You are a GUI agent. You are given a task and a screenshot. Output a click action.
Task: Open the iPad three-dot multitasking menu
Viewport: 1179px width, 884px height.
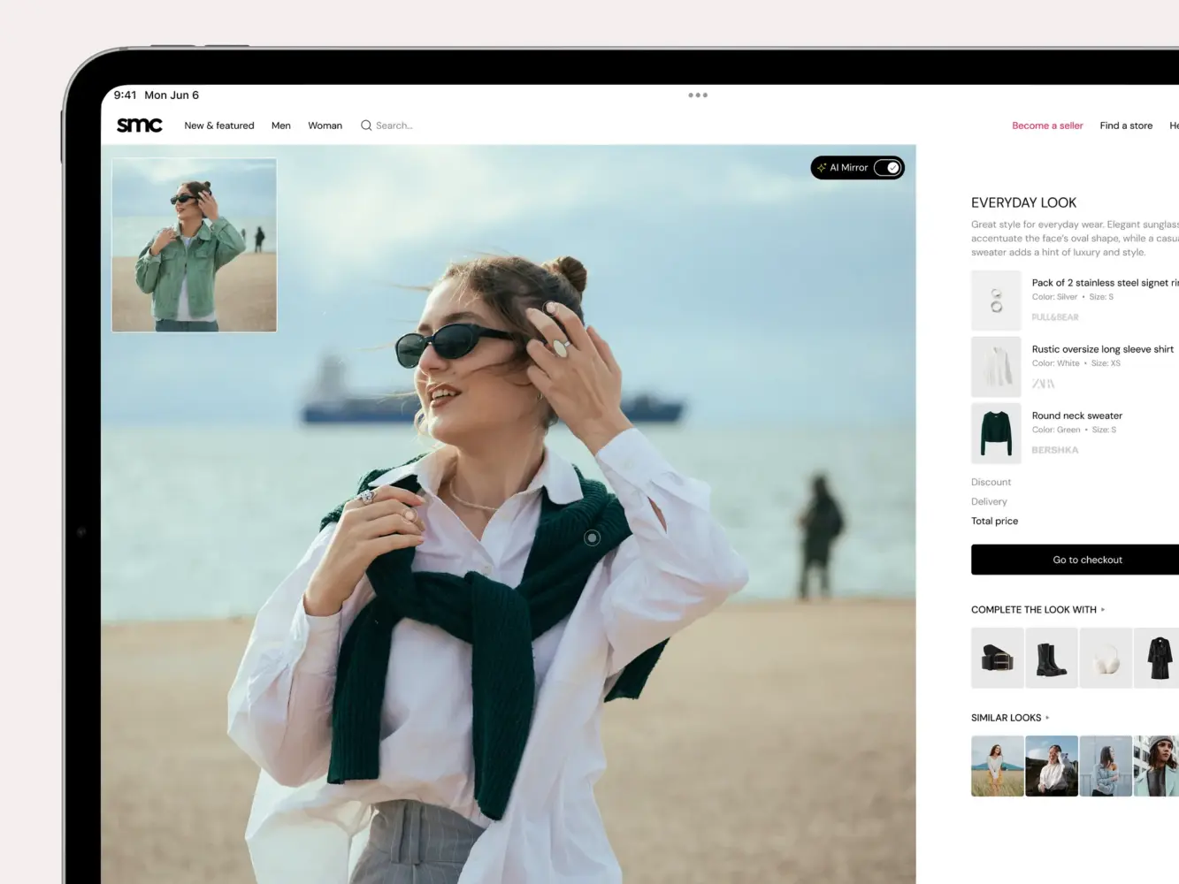coord(698,95)
